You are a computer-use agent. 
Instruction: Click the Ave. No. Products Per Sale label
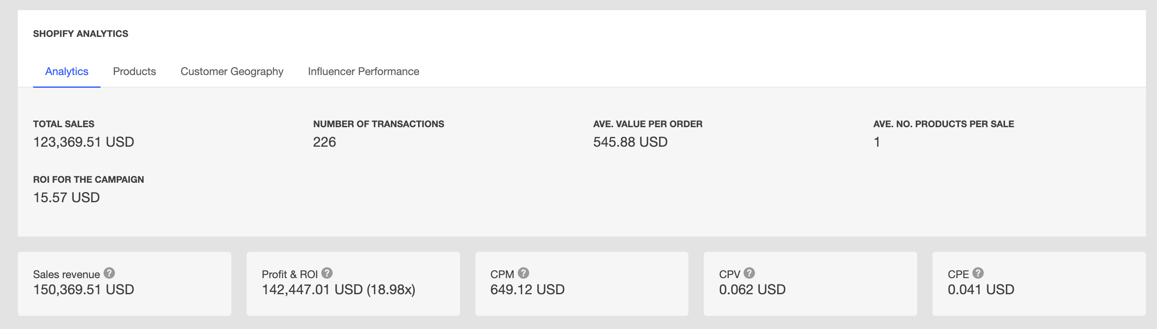944,124
